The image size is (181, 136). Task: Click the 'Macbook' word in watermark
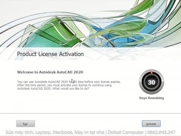click(62, 132)
